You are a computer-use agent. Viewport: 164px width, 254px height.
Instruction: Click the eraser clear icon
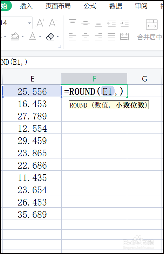point(50,37)
